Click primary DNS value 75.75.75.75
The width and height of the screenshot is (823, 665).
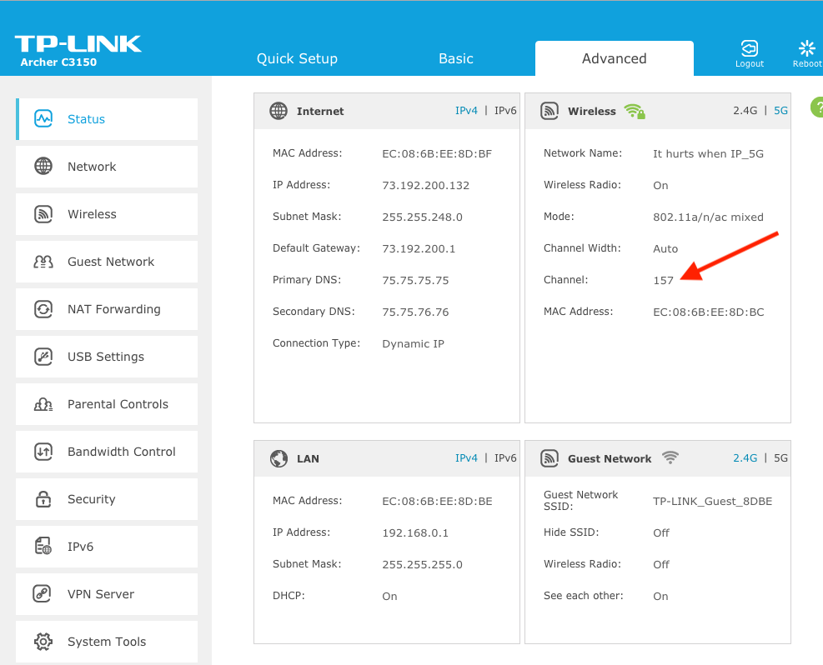point(415,280)
